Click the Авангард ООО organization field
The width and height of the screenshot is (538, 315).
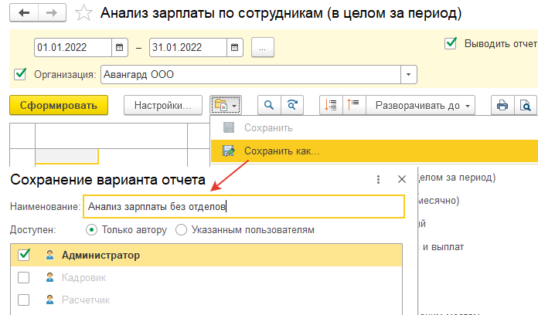pos(250,74)
